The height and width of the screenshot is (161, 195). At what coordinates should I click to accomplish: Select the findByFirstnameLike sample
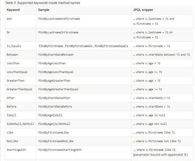[53, 132]
